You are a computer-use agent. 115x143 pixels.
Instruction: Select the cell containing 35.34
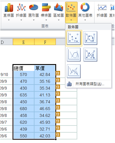point(45,88)
